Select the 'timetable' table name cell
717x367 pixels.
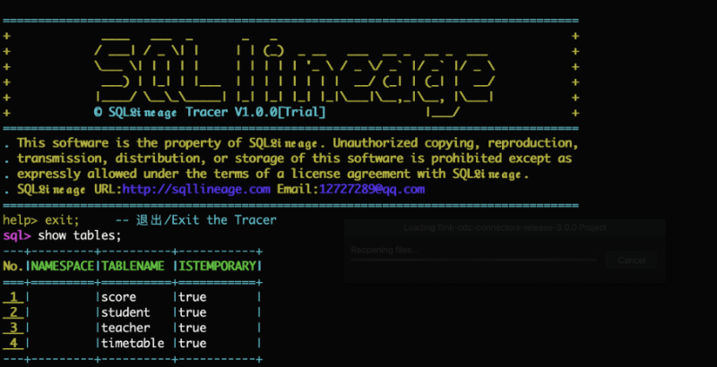pyautogui.click(x=133, y=343)
